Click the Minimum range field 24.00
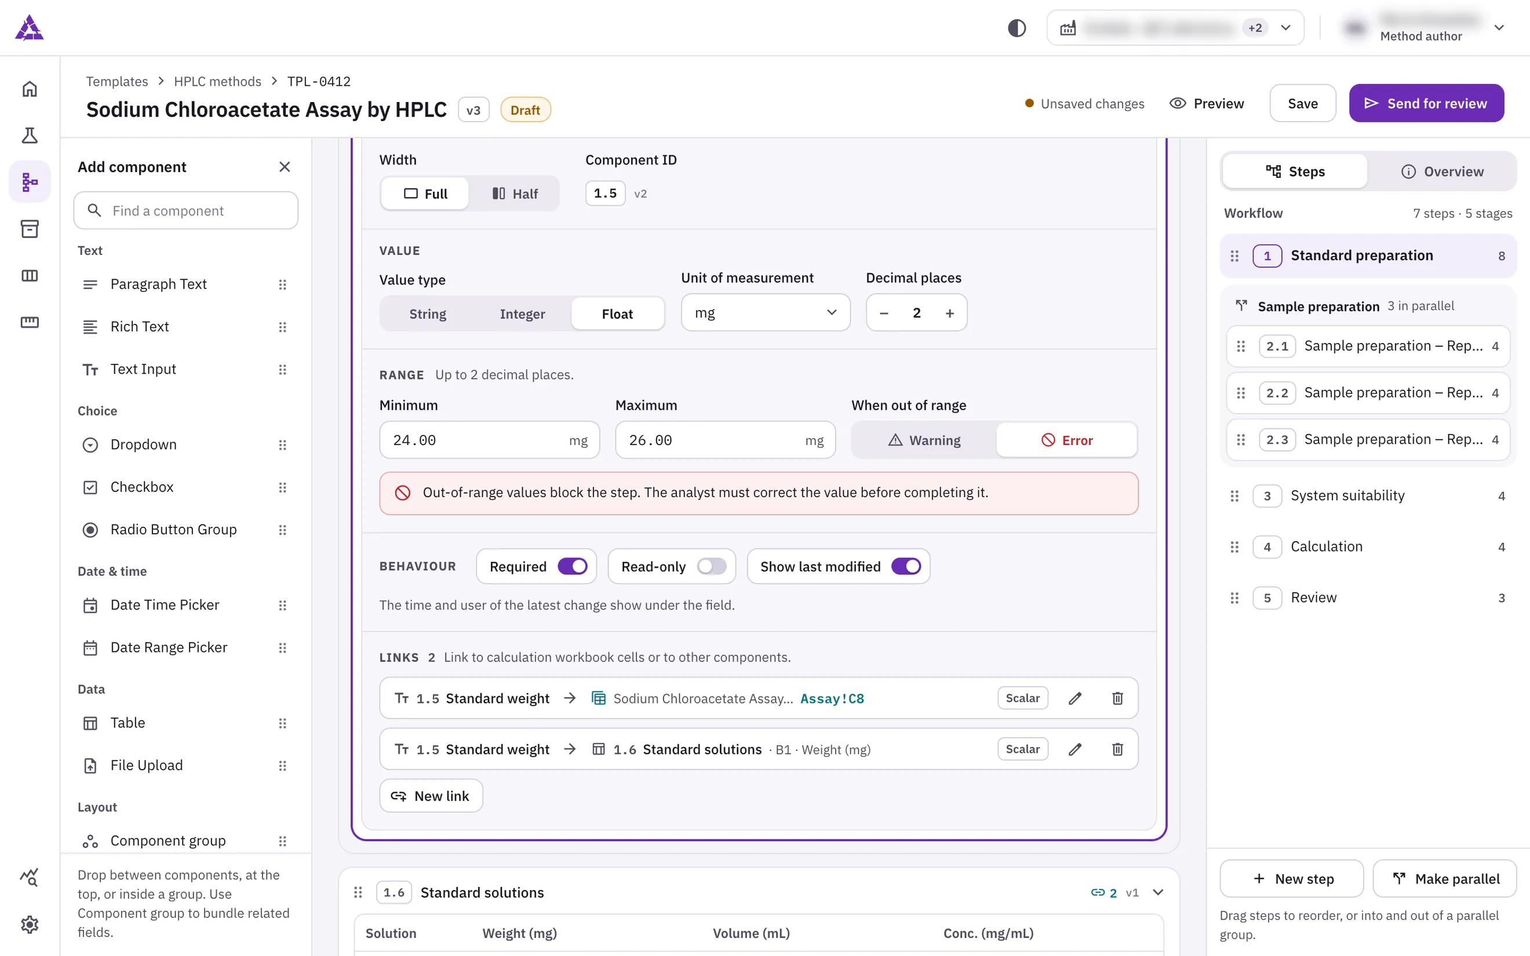This screenshot has height=956, width=1530. [489, 440]
